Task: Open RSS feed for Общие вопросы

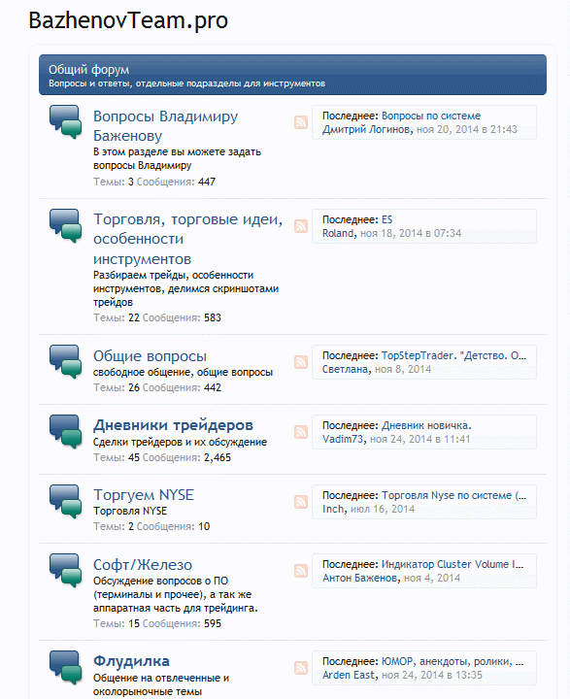Action: [301, 362]
